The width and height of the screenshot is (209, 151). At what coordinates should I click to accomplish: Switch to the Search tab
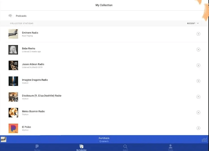click(x=125, y=148)
